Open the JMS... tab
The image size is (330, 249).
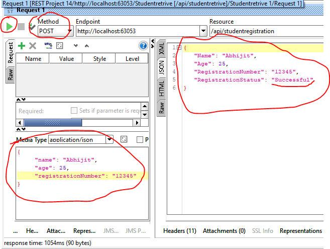[111, 231]
